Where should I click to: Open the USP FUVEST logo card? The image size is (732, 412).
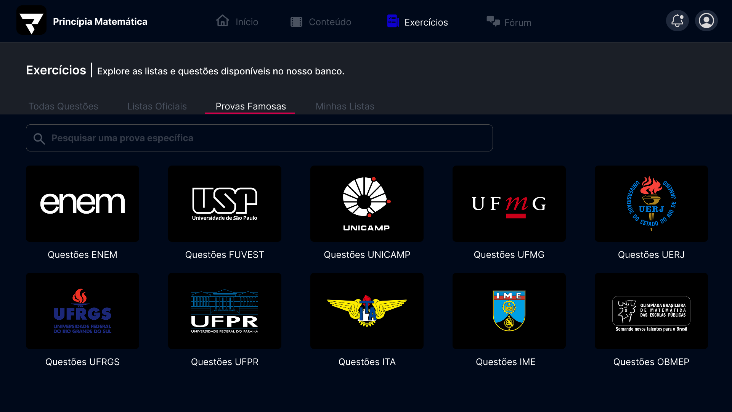tap(225, 203)
